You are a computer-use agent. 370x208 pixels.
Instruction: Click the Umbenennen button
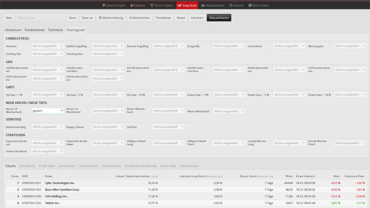tap(139, 18)
